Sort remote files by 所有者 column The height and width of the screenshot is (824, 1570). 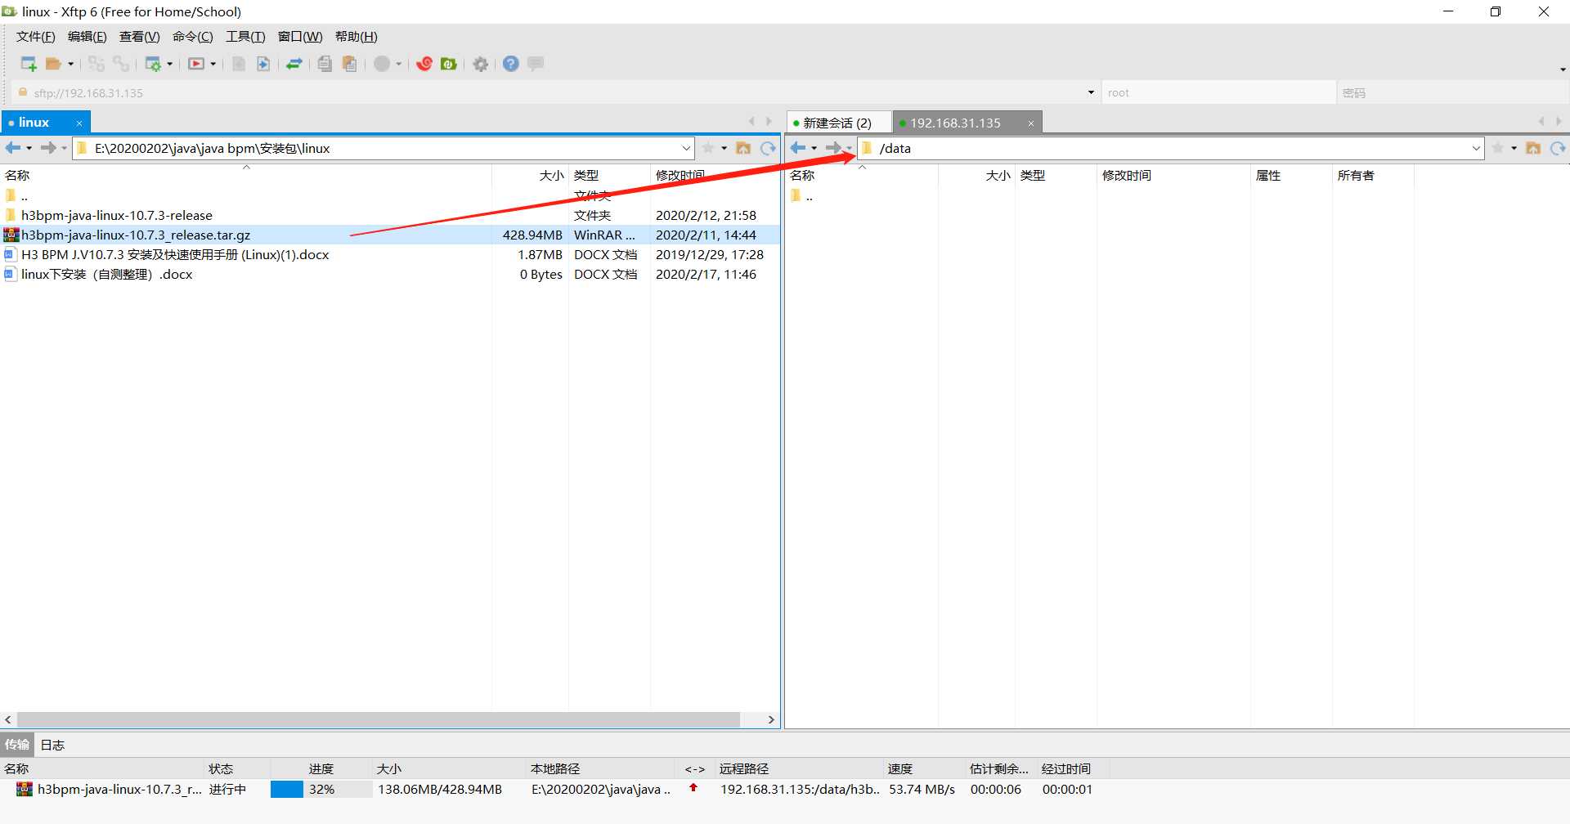coord(1373,175)
